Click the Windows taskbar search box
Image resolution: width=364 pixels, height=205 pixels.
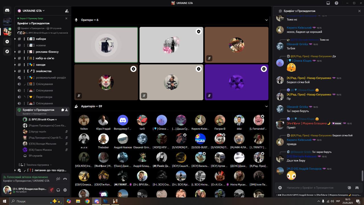(x=36, y=201)
